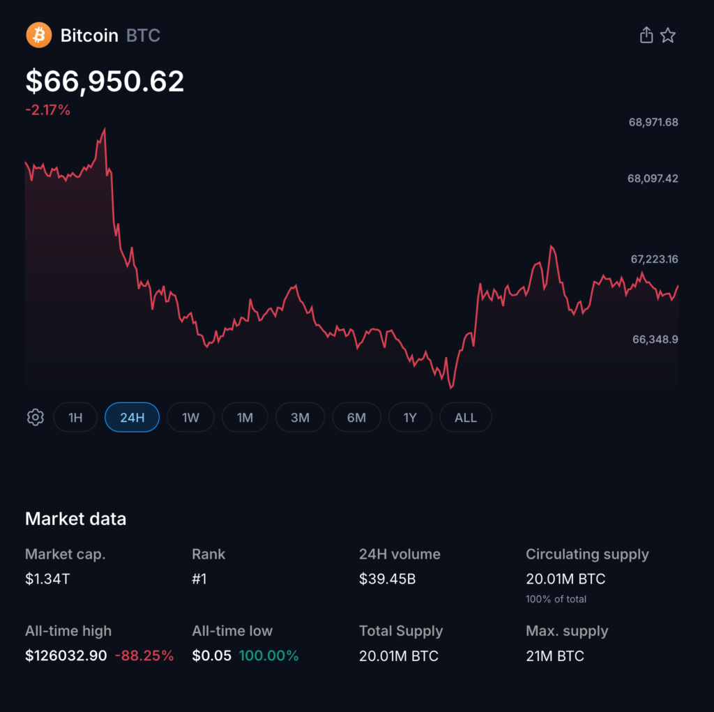This screenshot has width=714, height=712.
Task: Switch to 1Y chart view
Action: 410,418
